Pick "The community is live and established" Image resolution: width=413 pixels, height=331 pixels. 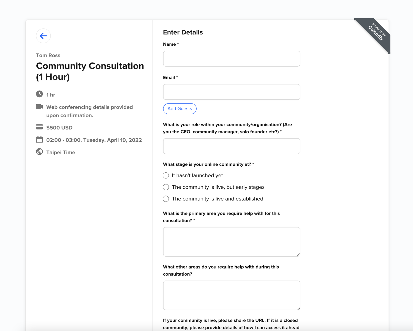click(166, 199)
